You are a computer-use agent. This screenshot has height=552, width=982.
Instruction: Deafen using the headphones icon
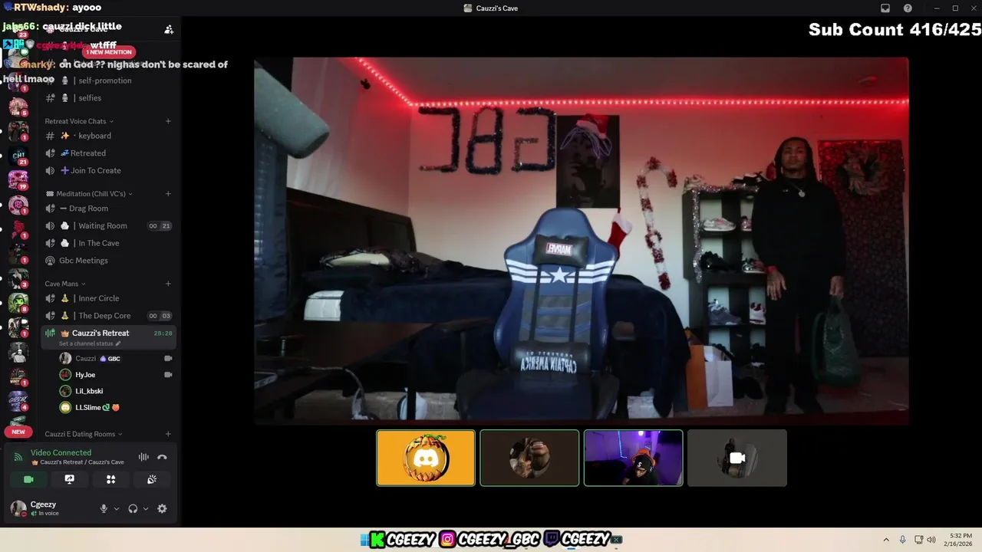(x=133, y=508)
